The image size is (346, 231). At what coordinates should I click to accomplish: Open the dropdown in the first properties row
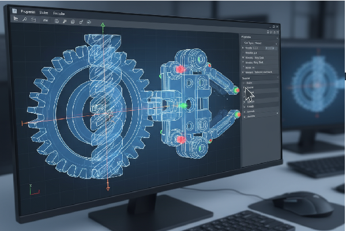coord(274,43)
